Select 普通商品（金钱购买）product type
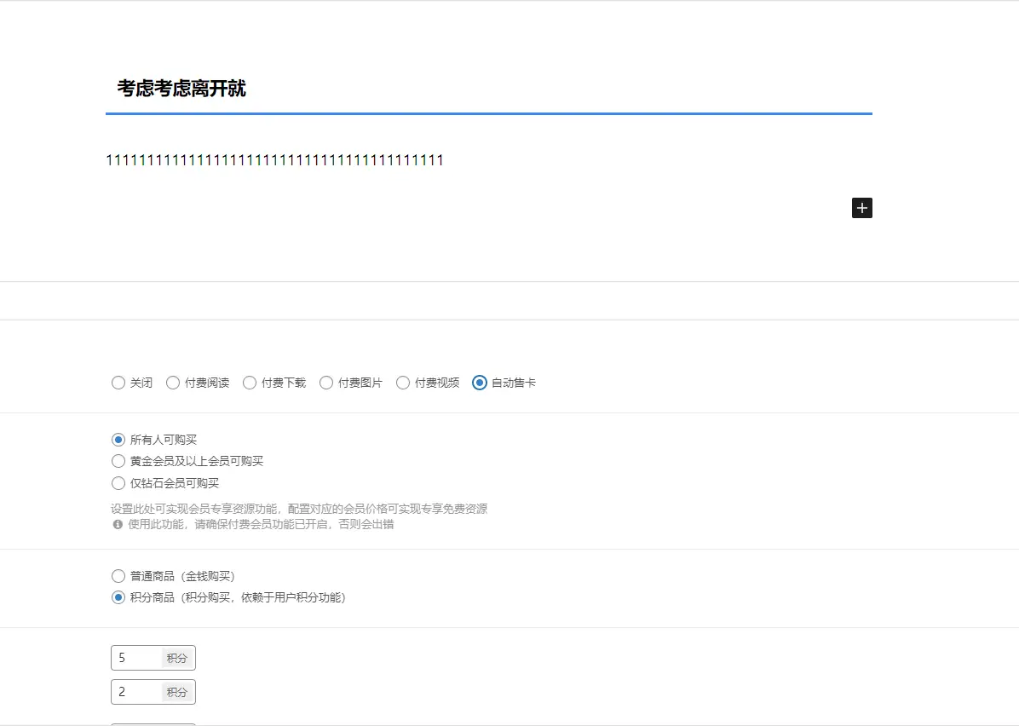 click(118, 576)
